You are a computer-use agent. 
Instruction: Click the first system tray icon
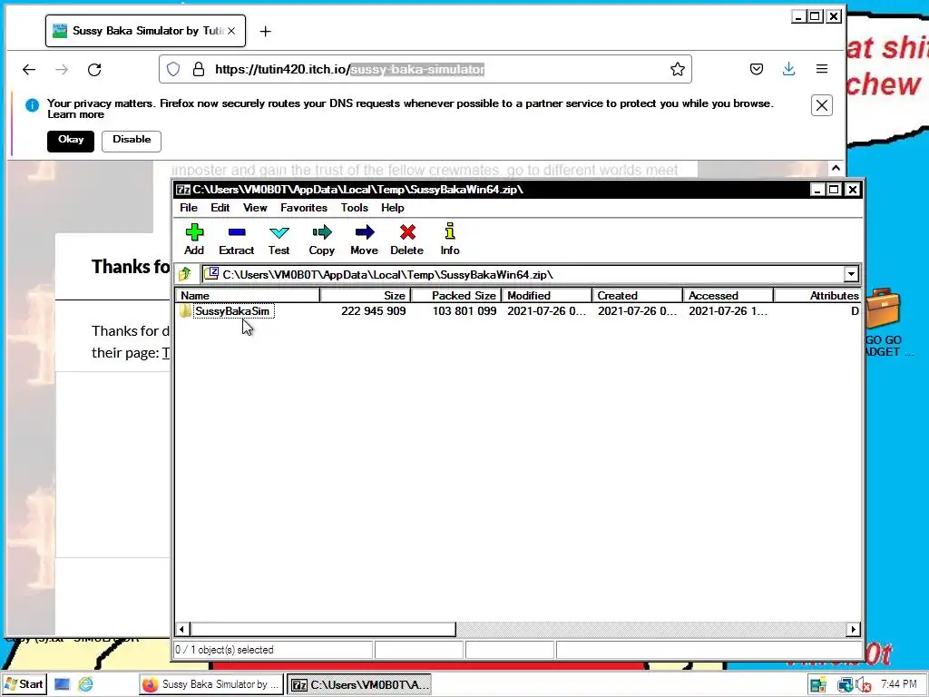[x=818, y=685]
